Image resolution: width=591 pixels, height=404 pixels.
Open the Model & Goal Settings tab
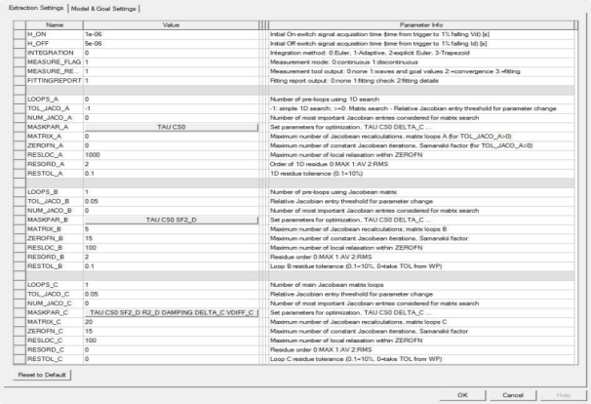[103, 9]
